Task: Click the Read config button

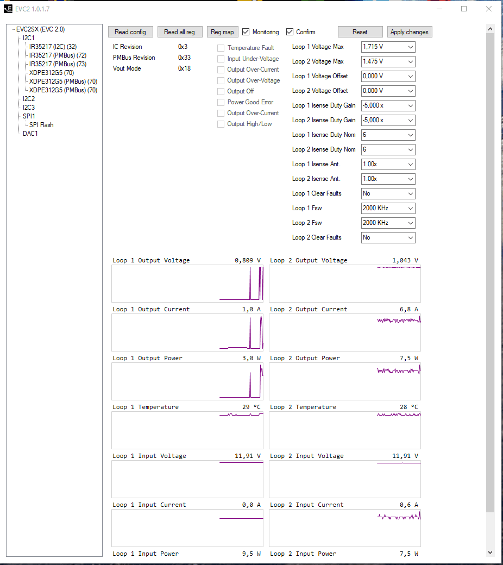Action: 130,32
